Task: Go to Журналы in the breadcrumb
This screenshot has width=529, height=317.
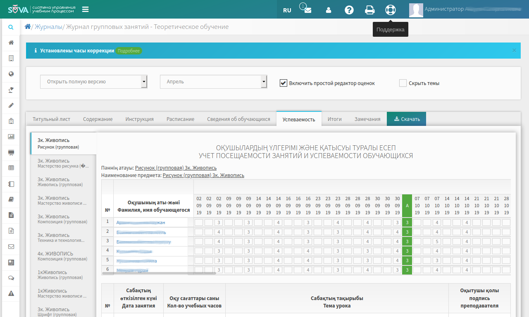Action: click(x=48, y=27)
